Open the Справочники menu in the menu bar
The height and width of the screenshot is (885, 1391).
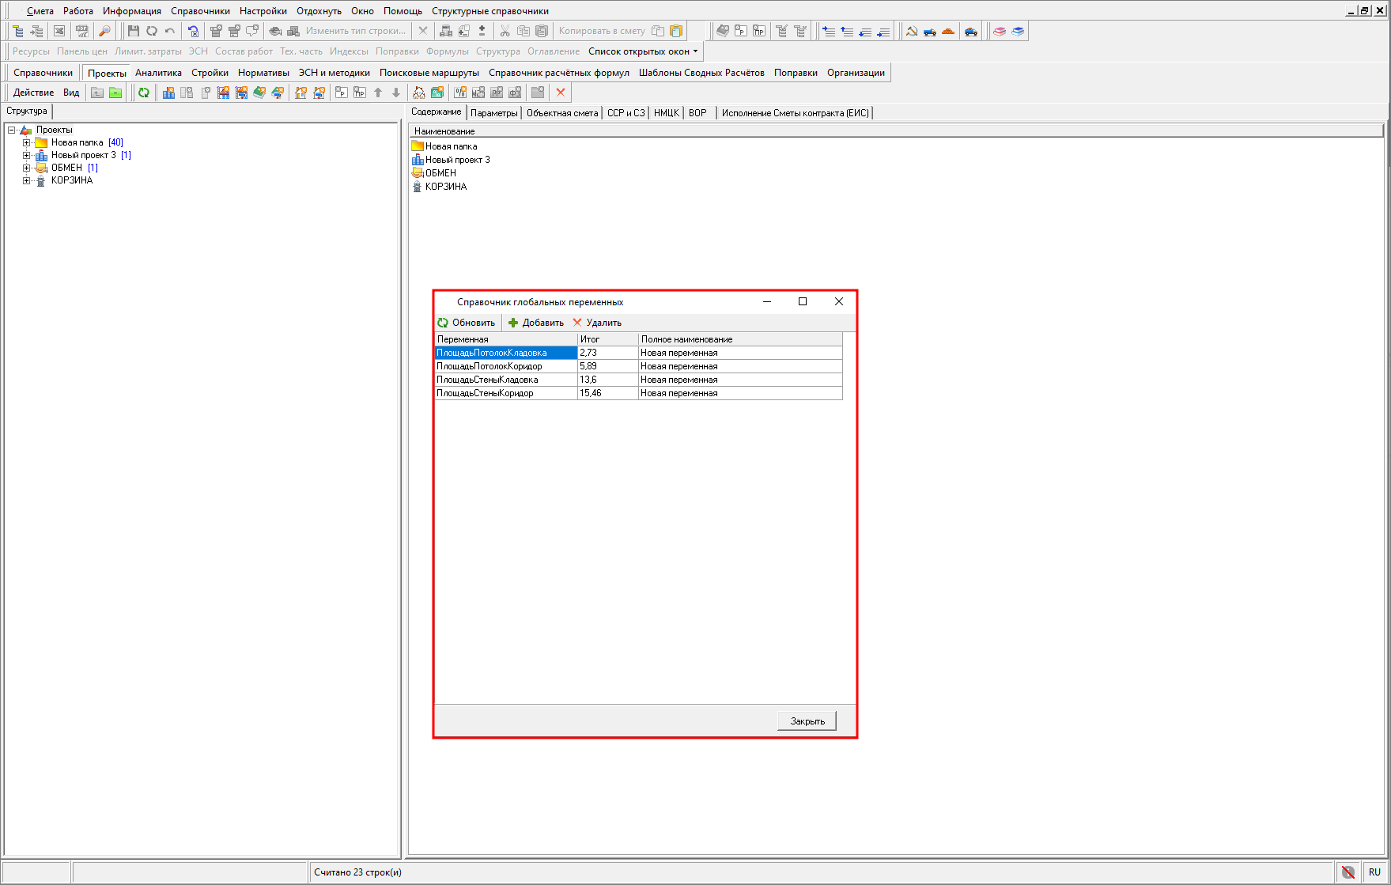click(200, 11)
